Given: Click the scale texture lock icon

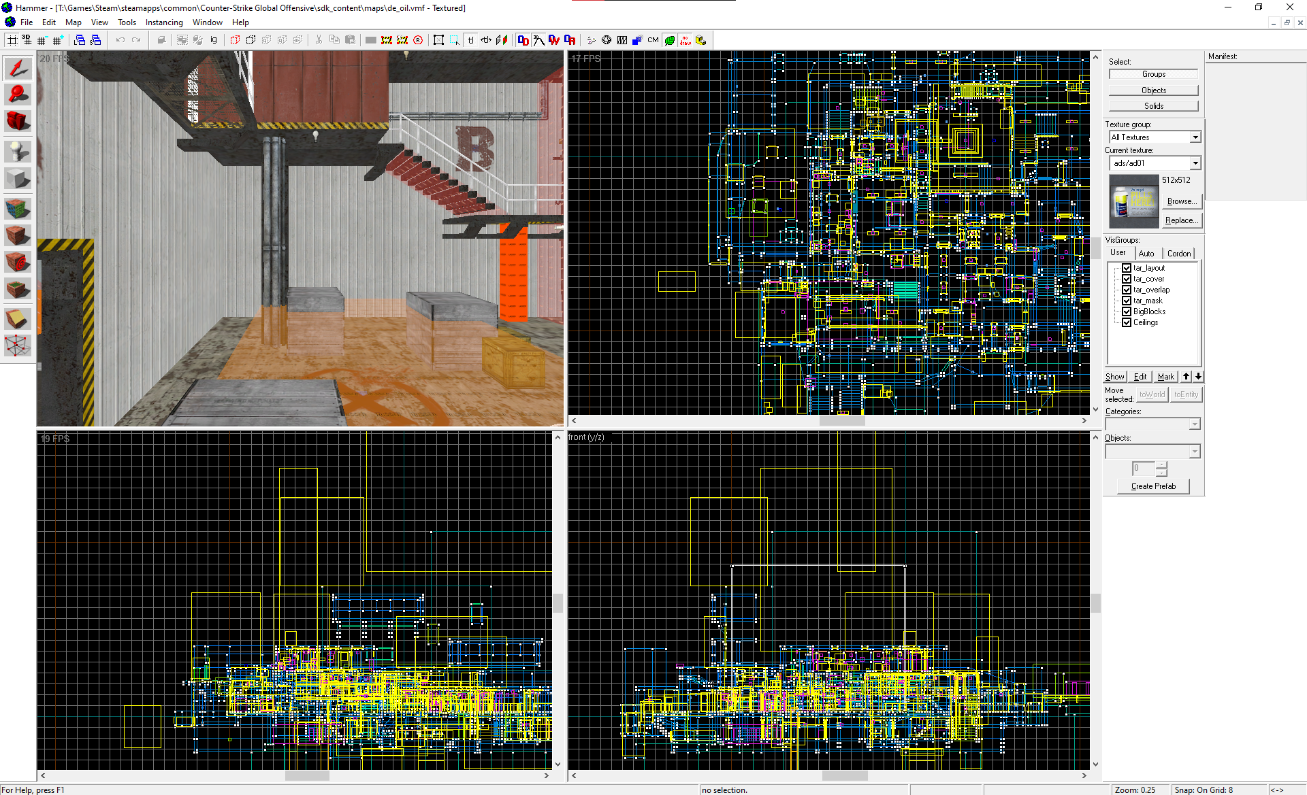Looking at the screenshot, I should (x=486, y=40).
